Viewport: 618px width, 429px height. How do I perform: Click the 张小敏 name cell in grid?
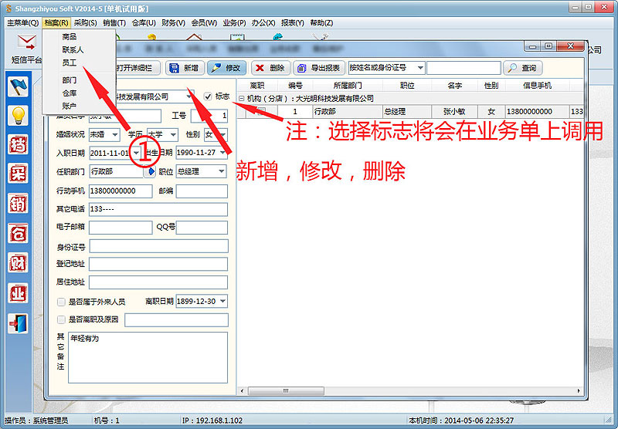[x=454, y=112]
